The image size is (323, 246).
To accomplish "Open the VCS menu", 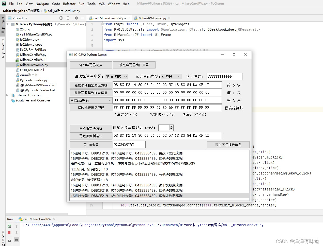I will (102, 4).
